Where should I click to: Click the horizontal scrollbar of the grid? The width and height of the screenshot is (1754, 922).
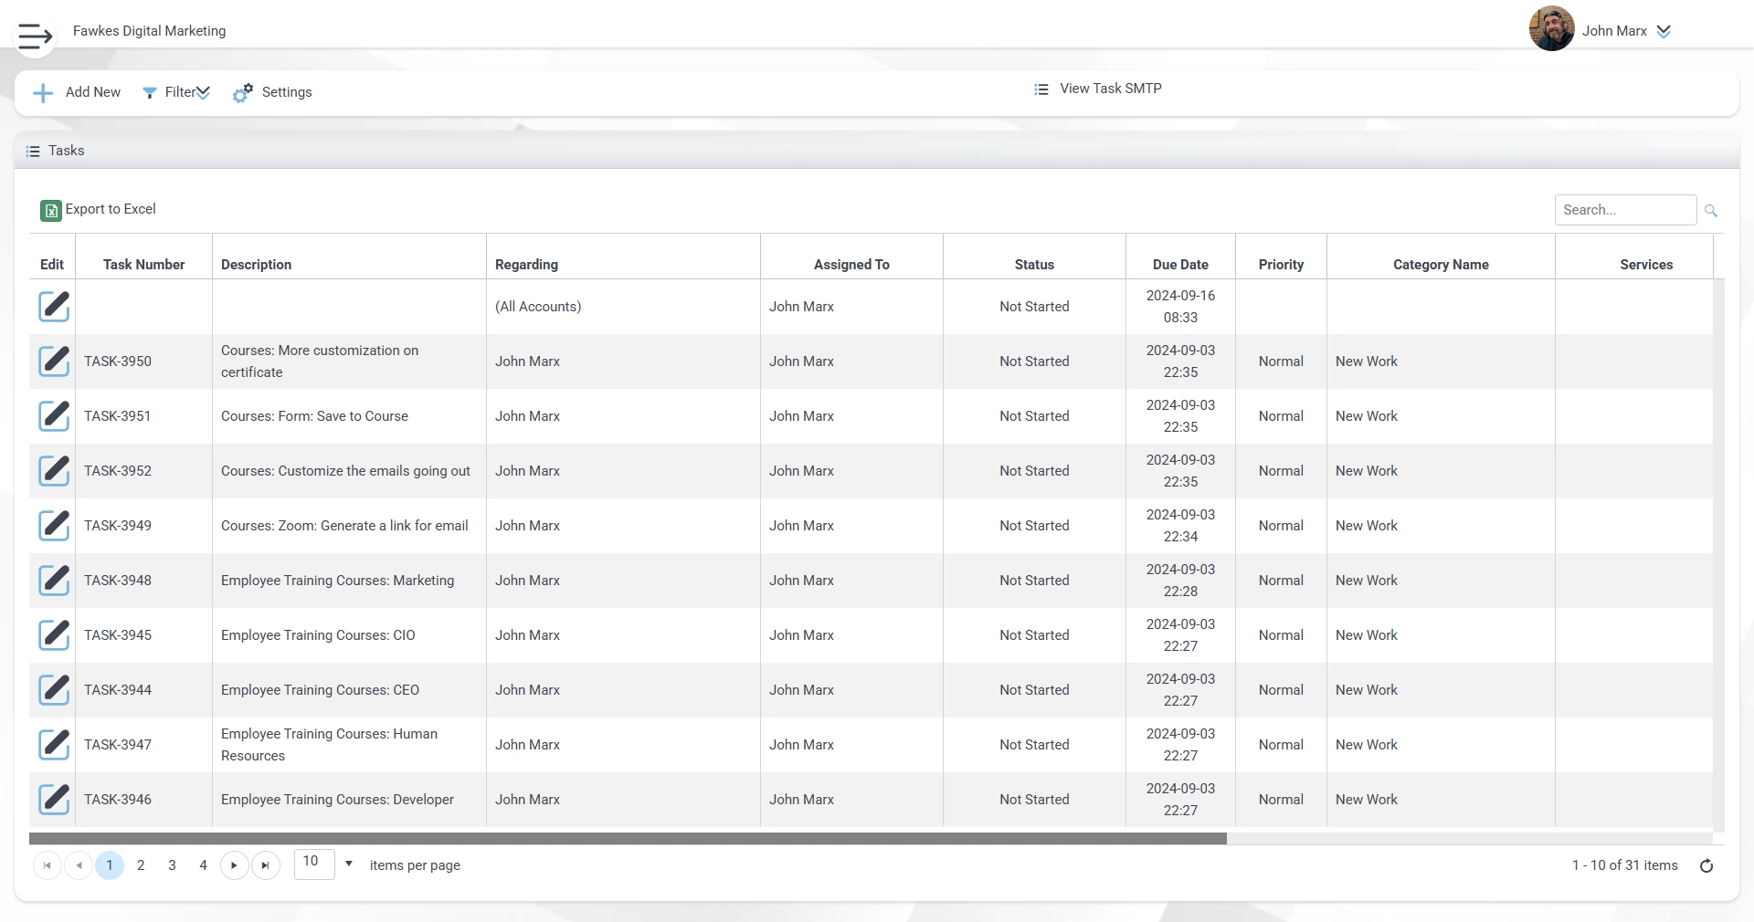pos(628,838)
